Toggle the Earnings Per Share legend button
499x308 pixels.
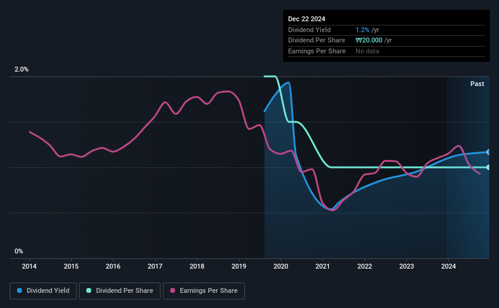[x=204, y=291]
